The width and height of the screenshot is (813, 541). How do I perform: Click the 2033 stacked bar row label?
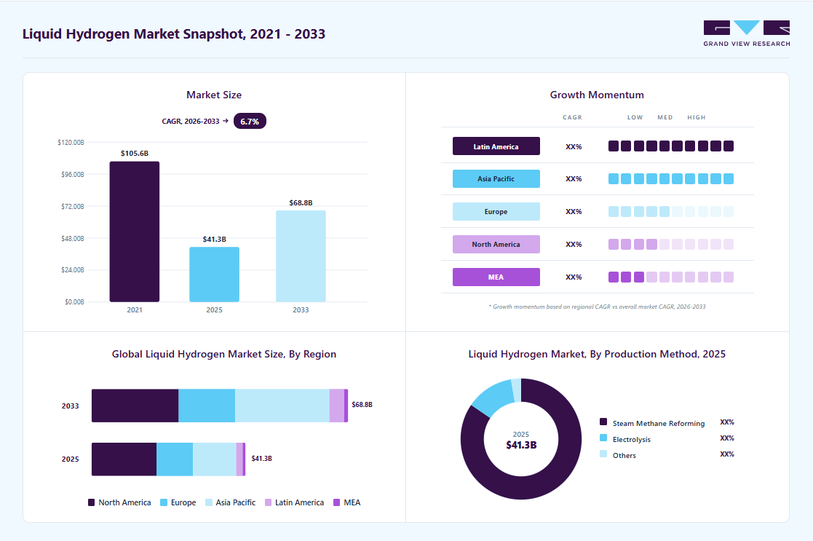(x=70, y=406)
